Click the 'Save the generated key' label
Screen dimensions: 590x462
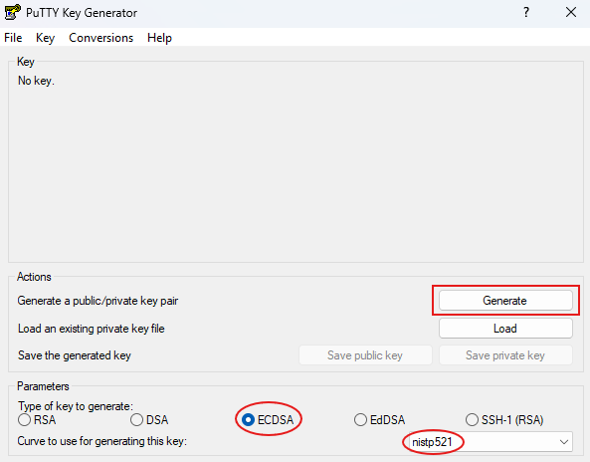(x=75, y=355)
